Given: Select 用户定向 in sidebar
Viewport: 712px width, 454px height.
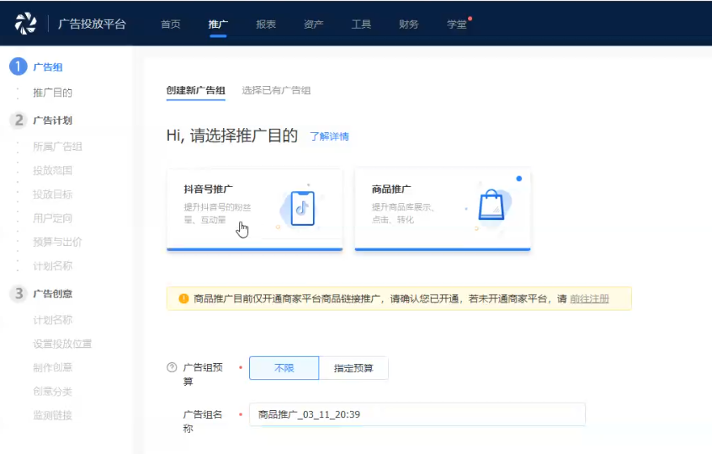Looking at the screenshot, I should [x=53, y=219].
